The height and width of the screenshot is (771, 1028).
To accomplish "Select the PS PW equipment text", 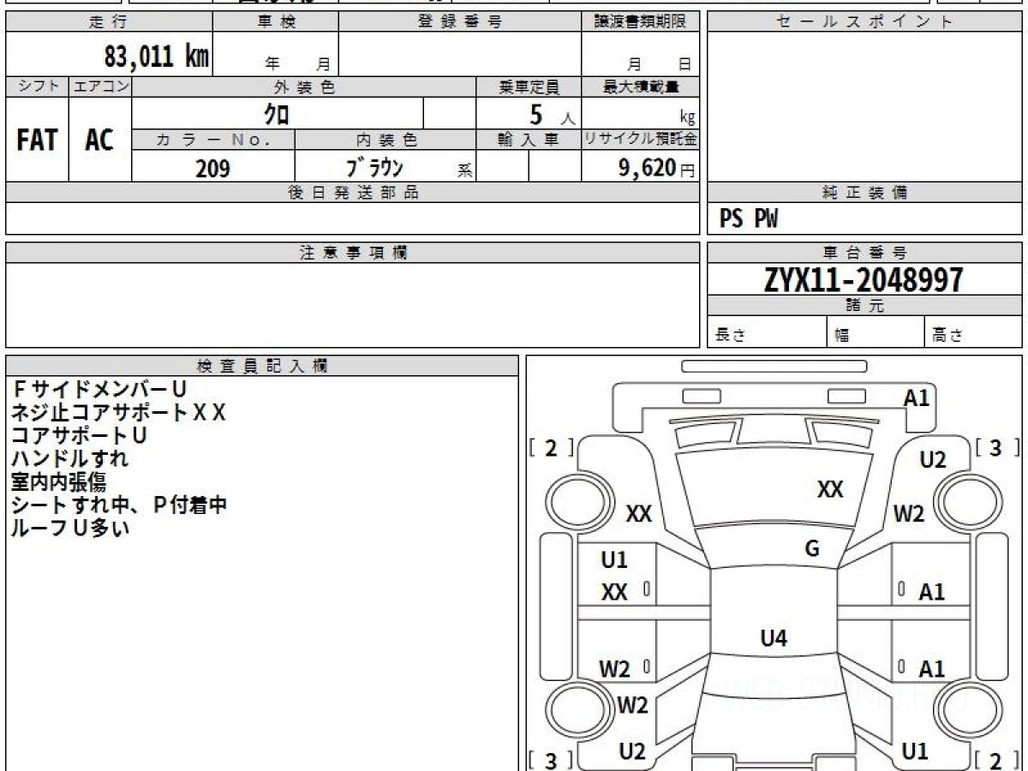I will coord(749,220).
